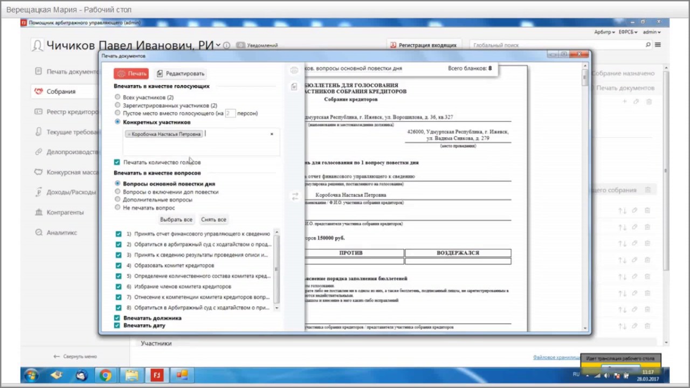Open the ЕФРСБ dropdown
Viewport: 690px width, 388px height.
(x=628, y=32)
